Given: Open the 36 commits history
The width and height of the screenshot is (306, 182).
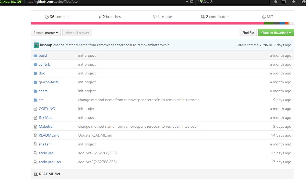Looking at the screenshot, I should tap(57, 17).
